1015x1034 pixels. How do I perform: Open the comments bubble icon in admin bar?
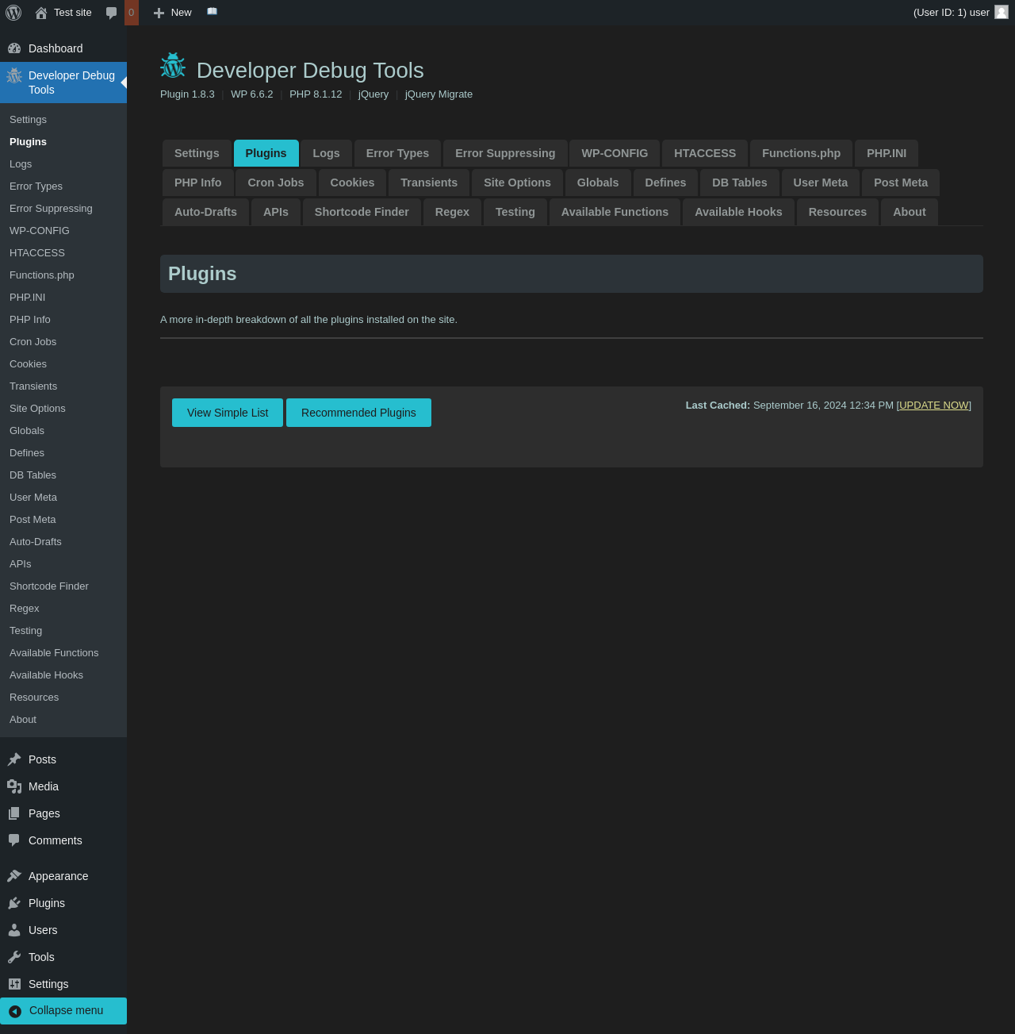tap(112, 13)
